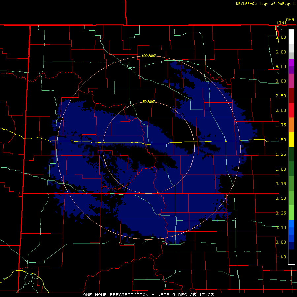297x297 pixels.
Task: Click the 6.00 legend value
Action: click(x=281, y=52)
